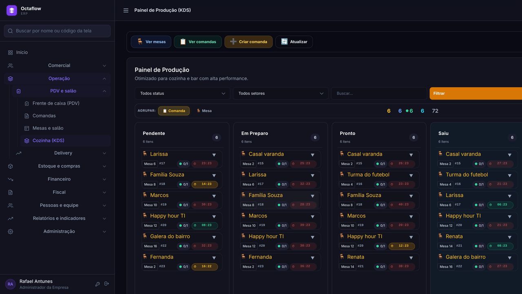Image resolution: width=522 pixels, height=294 pixels.
Task: Expand the Estoque e compras chevron
Action: 104,166
